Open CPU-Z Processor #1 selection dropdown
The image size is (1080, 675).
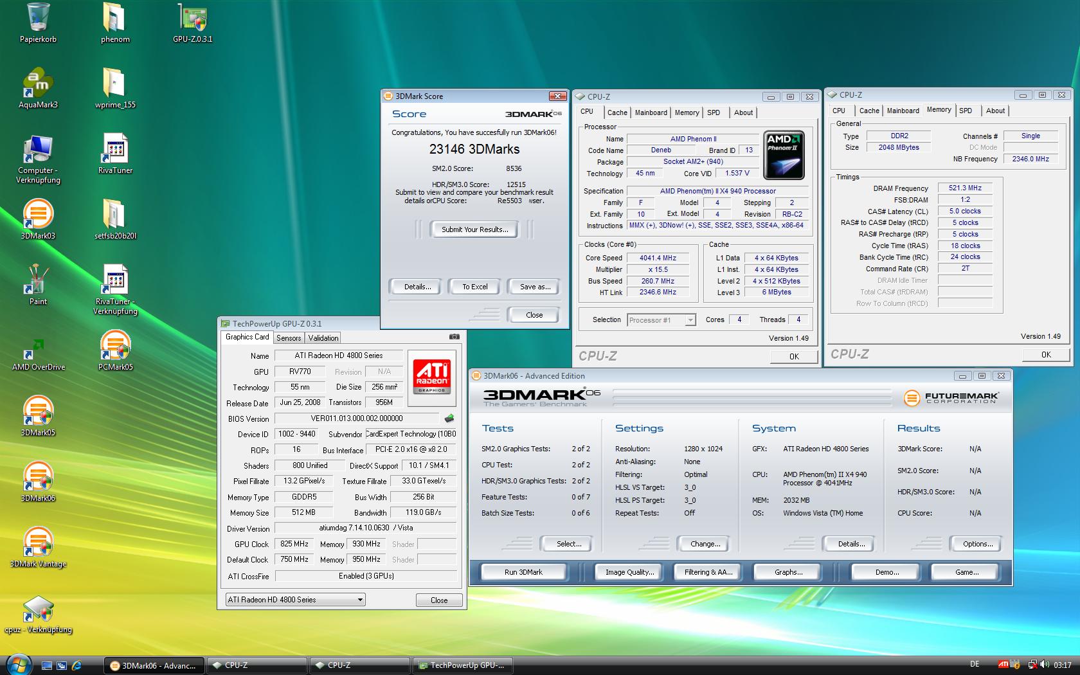661,320
